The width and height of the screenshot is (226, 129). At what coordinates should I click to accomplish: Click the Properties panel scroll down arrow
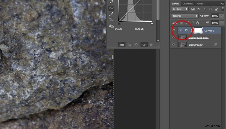pyautogui.click(x=158, y=41)
